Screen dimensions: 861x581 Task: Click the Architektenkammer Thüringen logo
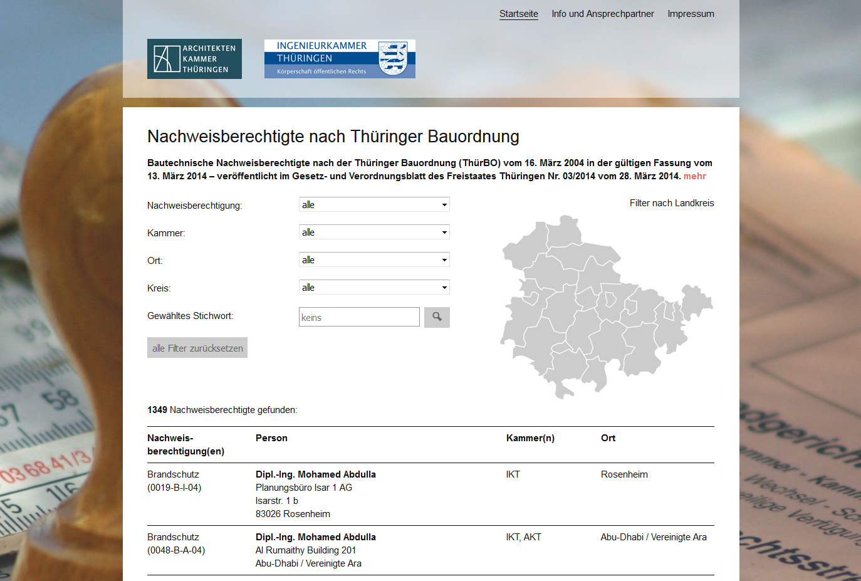tap(194, 59)
